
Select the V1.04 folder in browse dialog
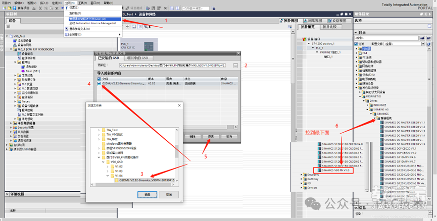pos(119,175)
